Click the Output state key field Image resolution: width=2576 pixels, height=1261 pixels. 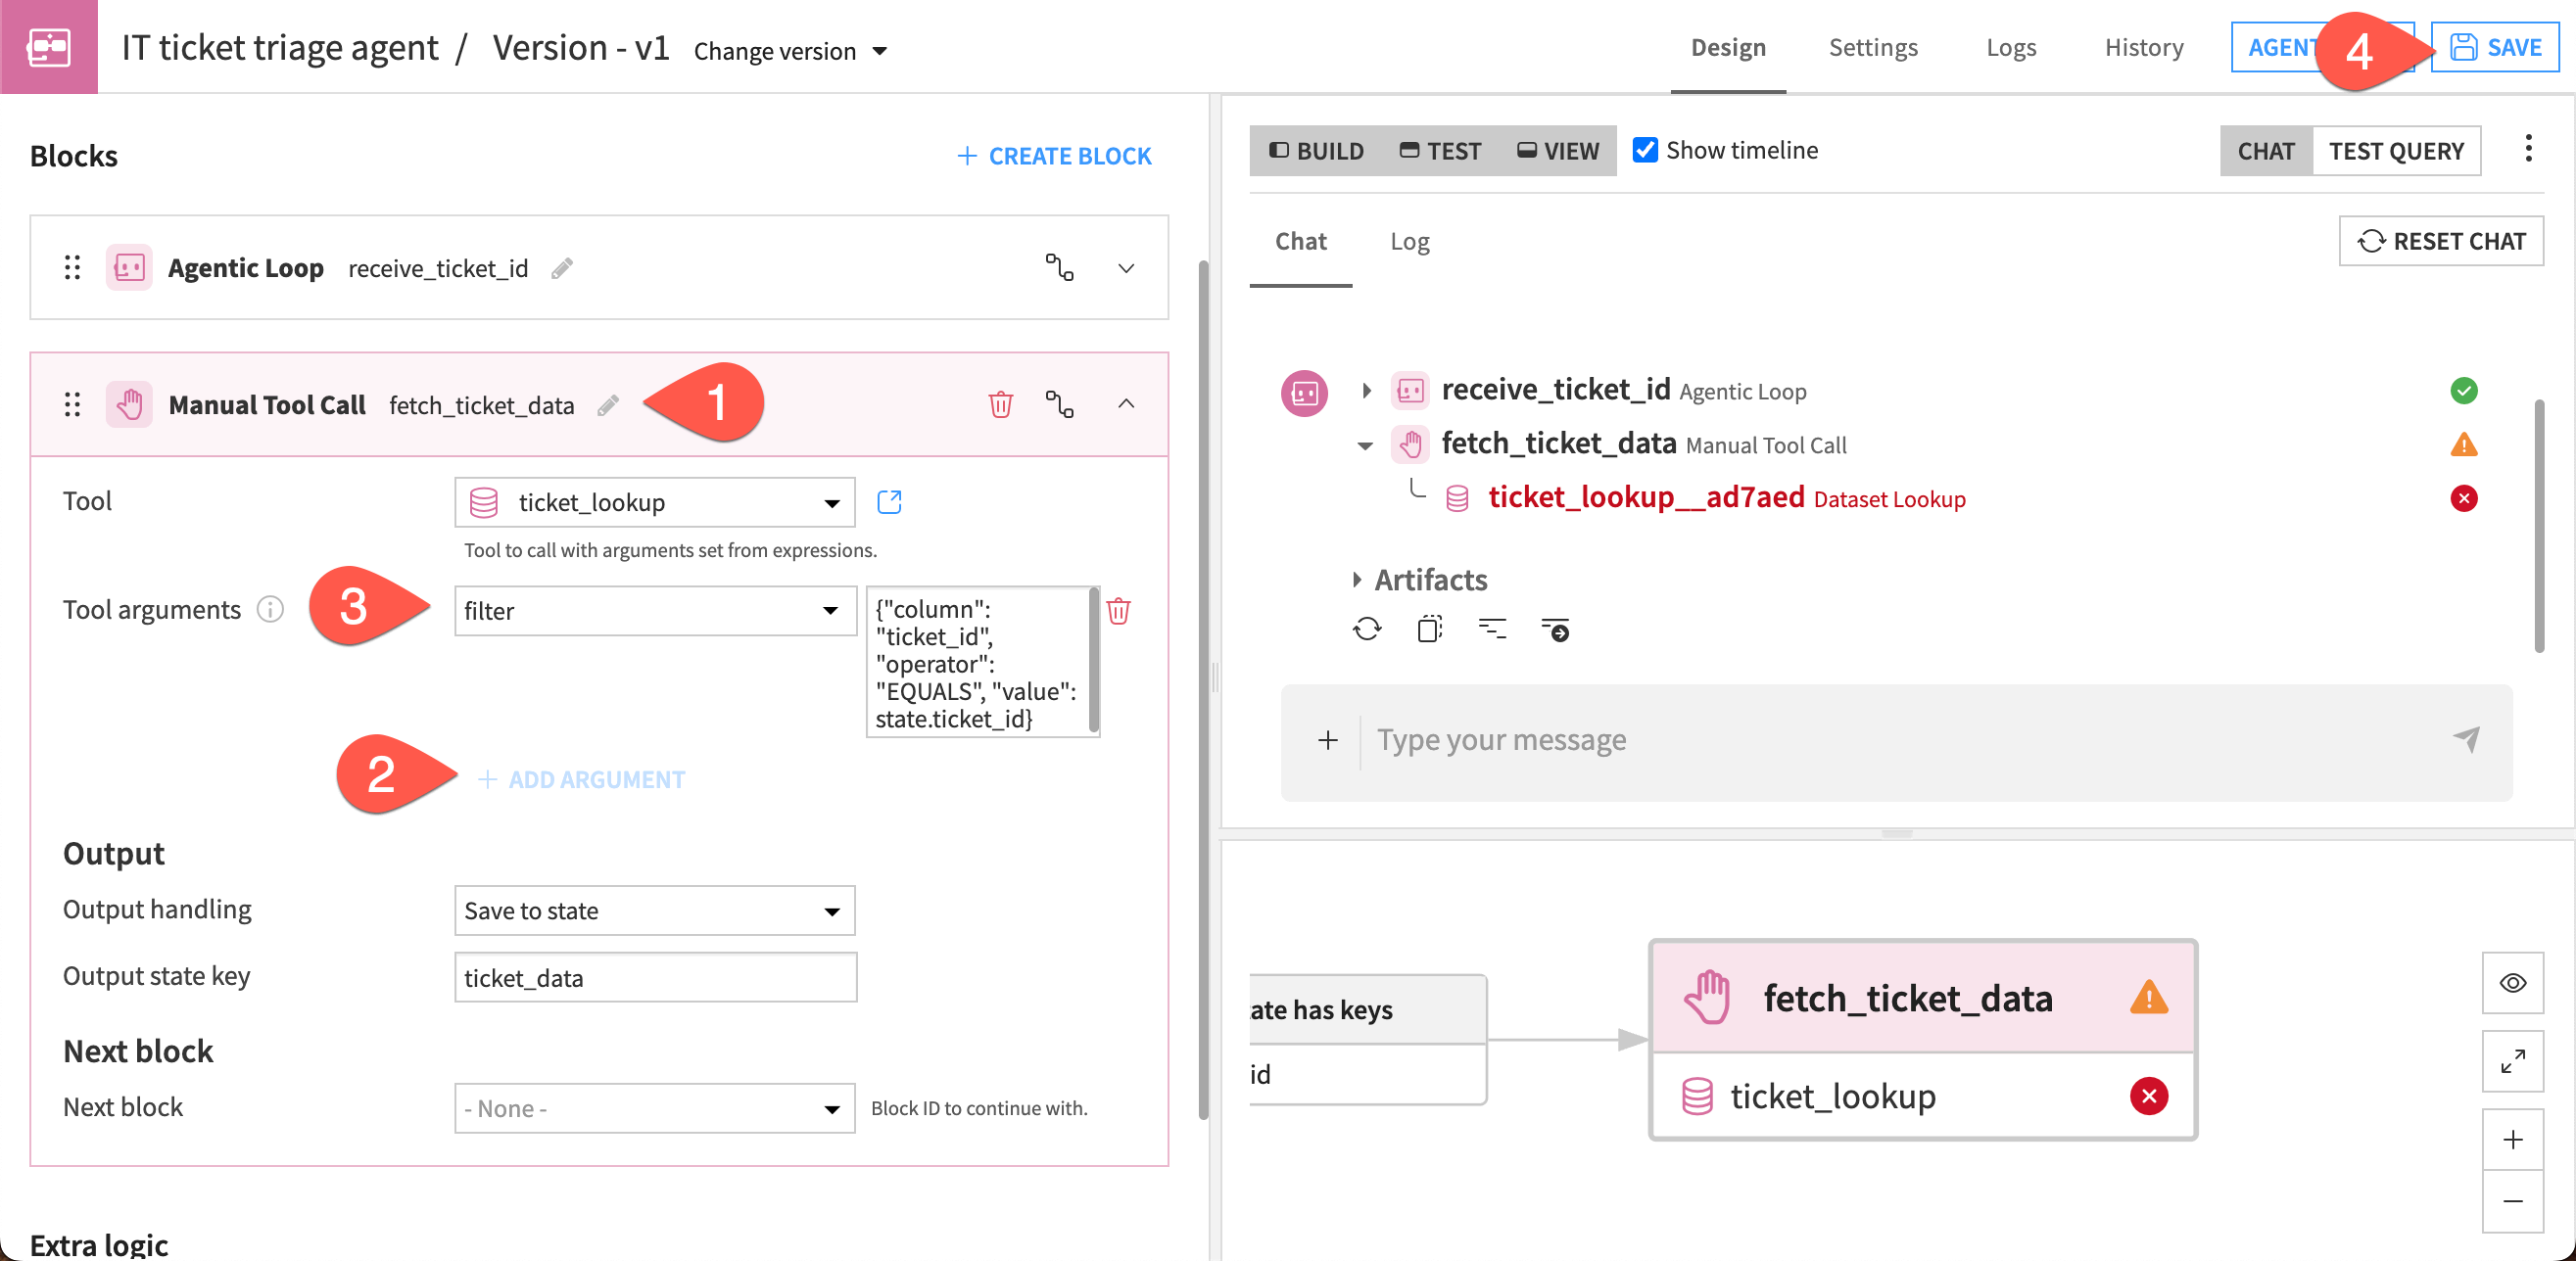[655, 977]
